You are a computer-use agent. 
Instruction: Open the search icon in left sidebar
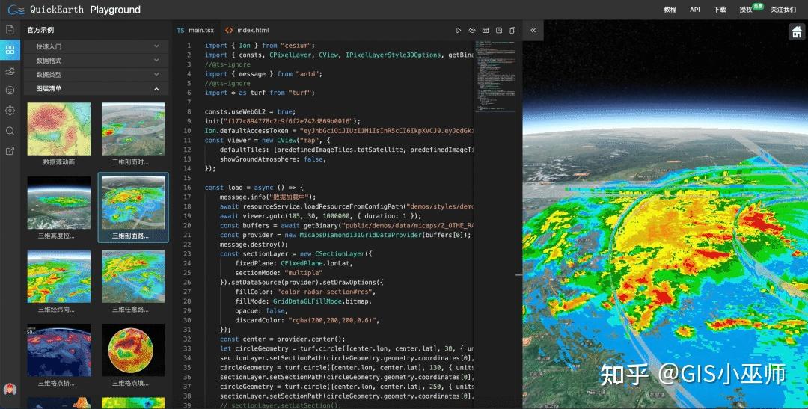tap(10, 131)
